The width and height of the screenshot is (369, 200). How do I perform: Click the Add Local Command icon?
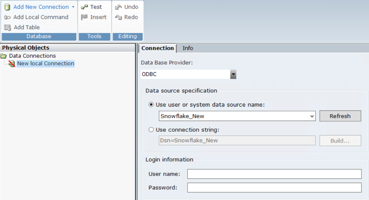[7, 17]
